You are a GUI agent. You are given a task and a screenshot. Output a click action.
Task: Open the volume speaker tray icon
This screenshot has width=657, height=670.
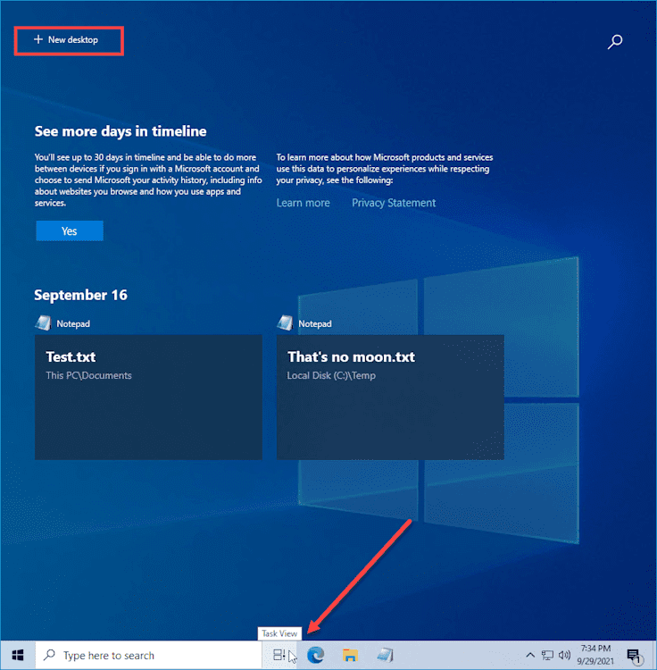pyautogui.click(x=564, y=655)
